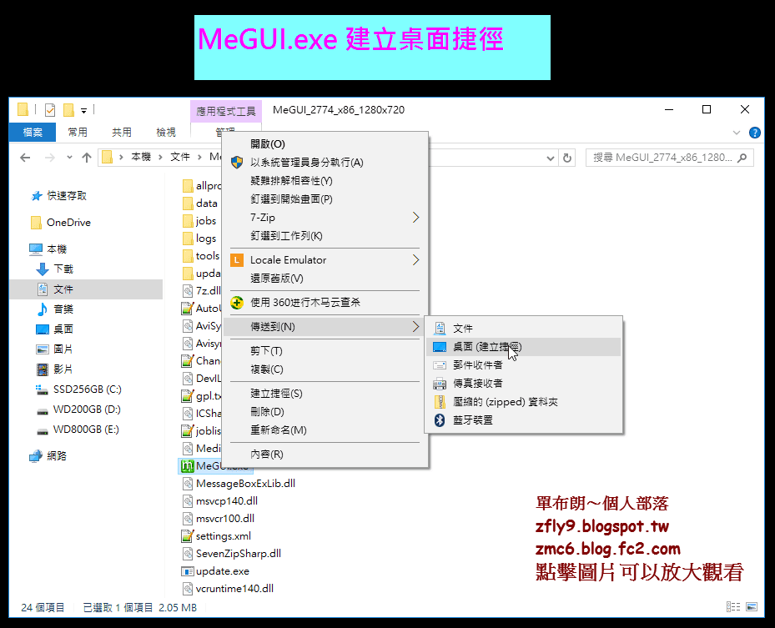Switch to large icons view in status bar
Viewport: 775px width, 628px height.
click(752, 607)
